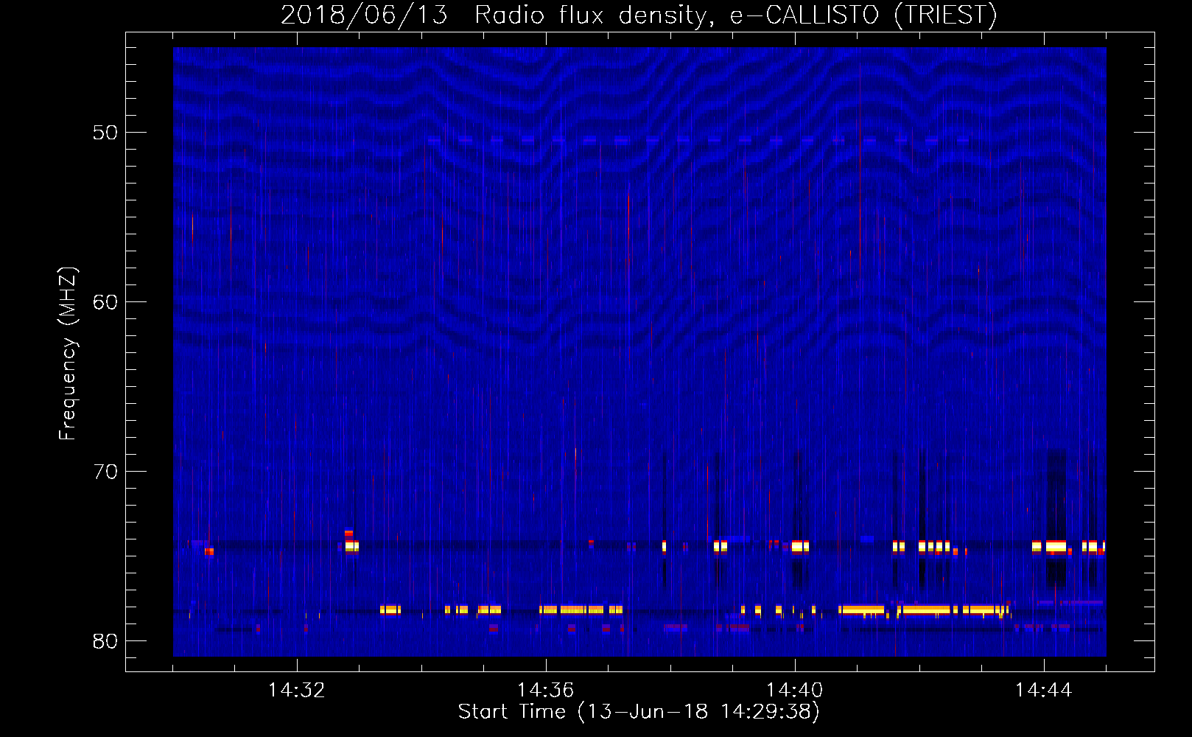Click the 70 frequency tick label
This screenshot has width=1192, height=737.
click(x=105, y=472)
